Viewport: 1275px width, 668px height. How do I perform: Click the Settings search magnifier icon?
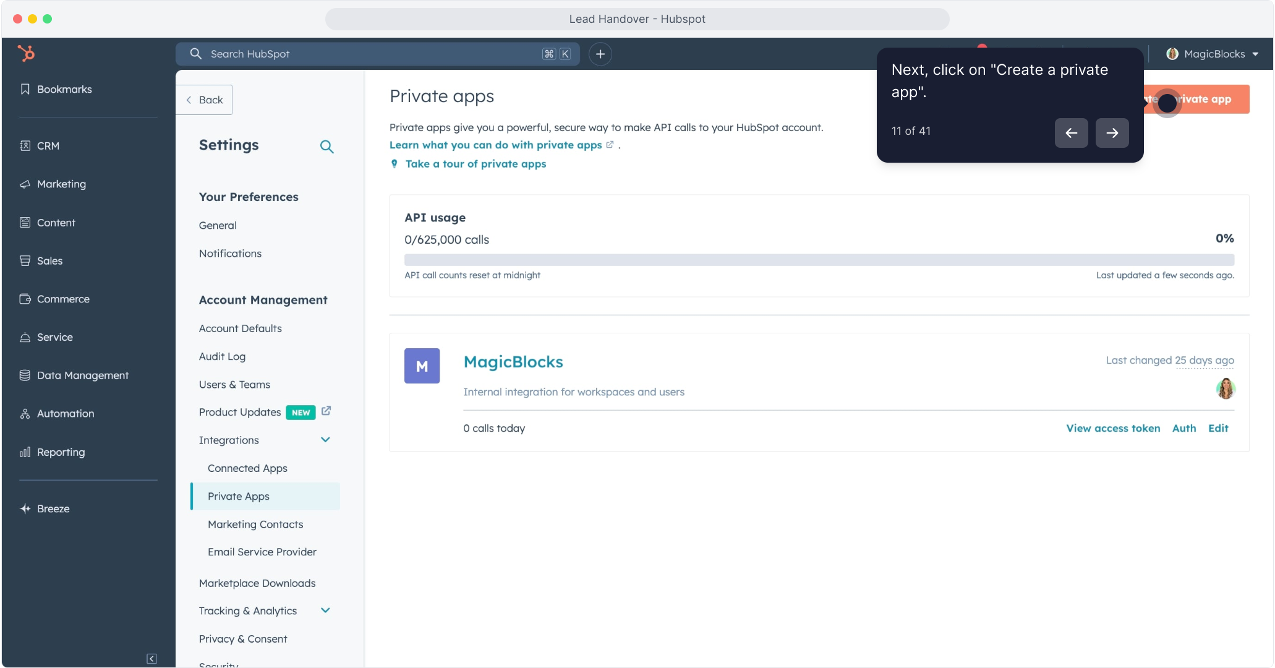click(x=326, y=147)
